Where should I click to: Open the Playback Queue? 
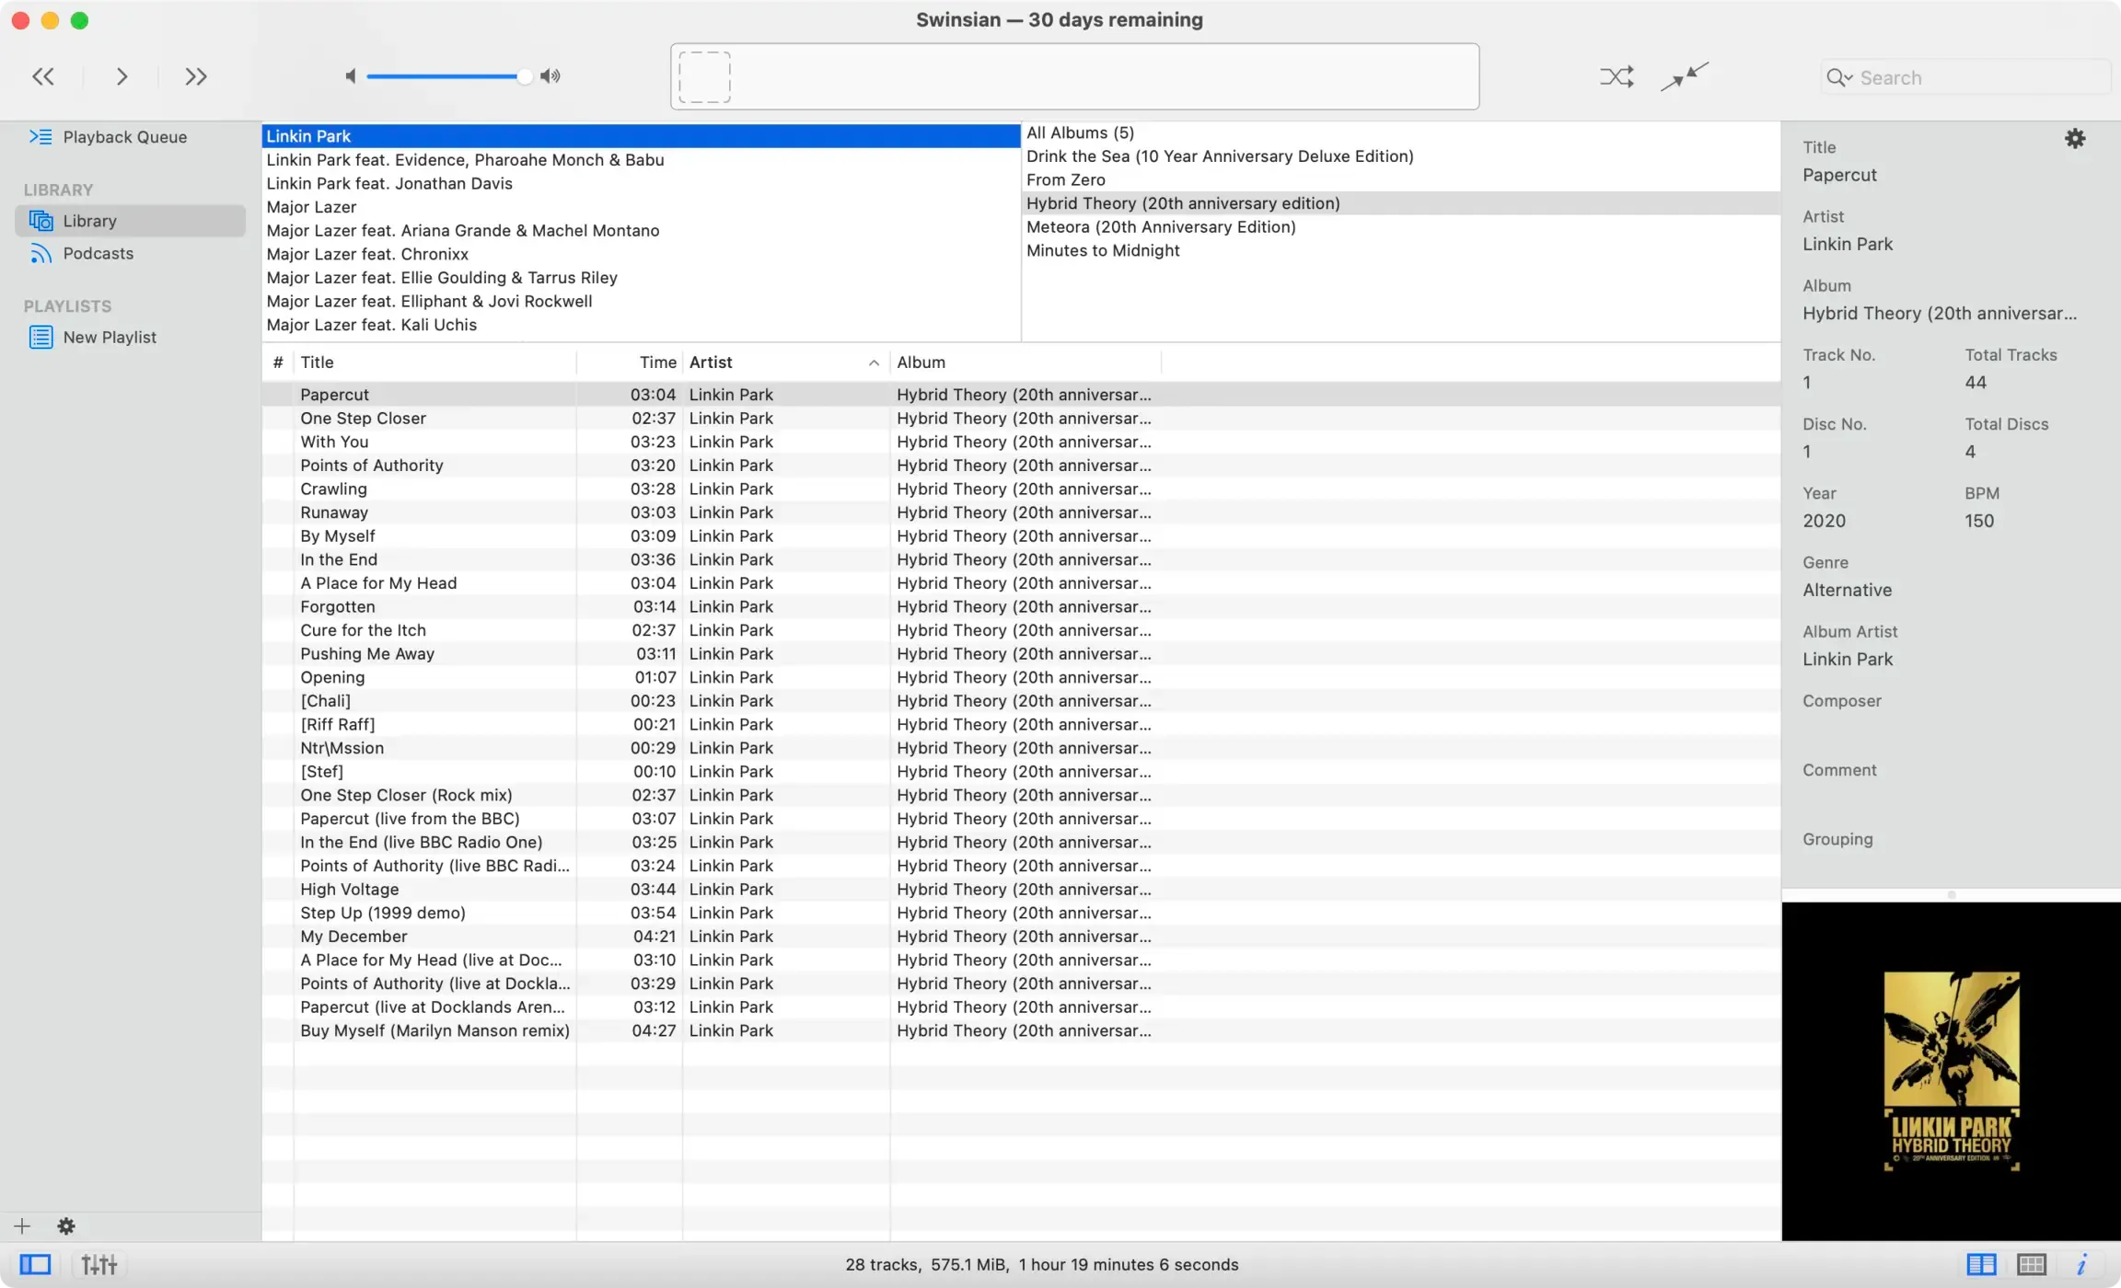124,136
